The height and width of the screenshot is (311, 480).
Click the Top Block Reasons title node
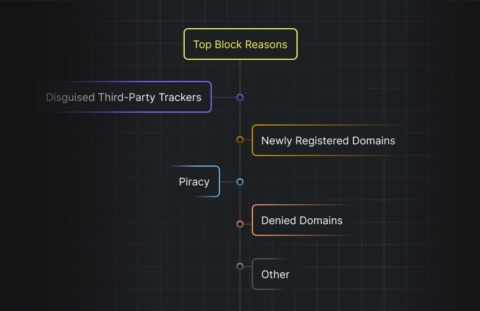click(240, 45)
